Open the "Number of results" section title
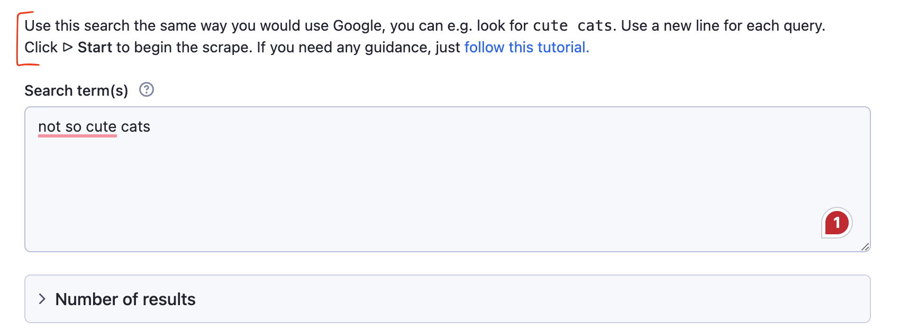This screenshot has height=330, width=909. (x=125, y=299)
